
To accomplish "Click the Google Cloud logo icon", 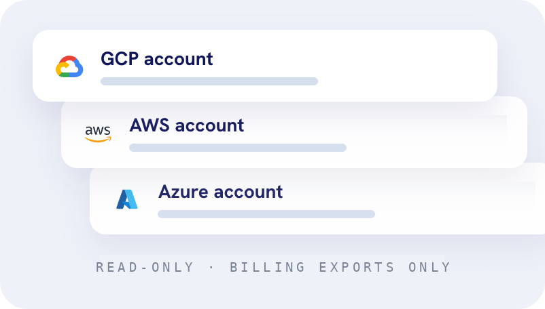I will 69,66.
